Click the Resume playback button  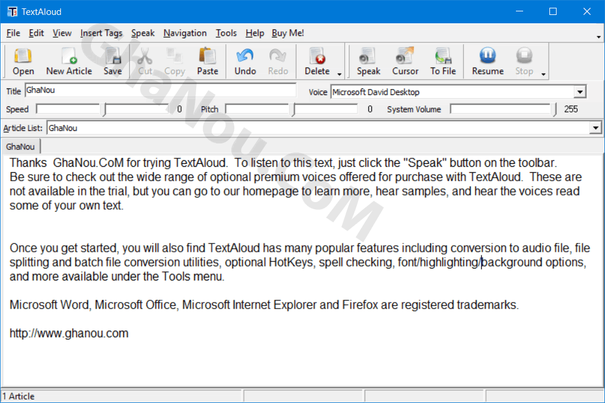coord(488,62)
